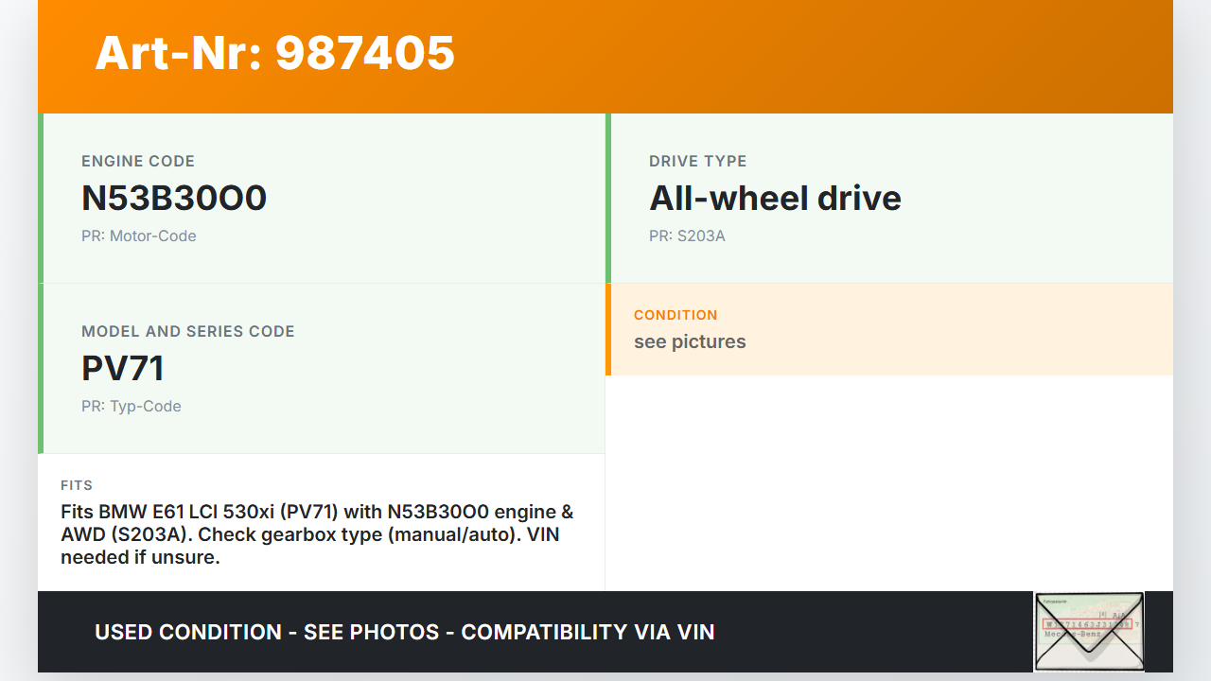Click the PR: Typ-Code sub-label
The width and height of the screenshot is (1211, 681).
132,406
